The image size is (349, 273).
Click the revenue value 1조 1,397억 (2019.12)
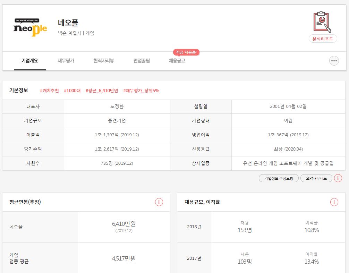click(117, 135)
